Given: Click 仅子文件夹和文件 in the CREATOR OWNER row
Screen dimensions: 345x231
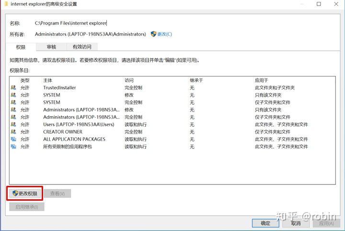Looking at the screenshot, I should click(x=272, y=132).
